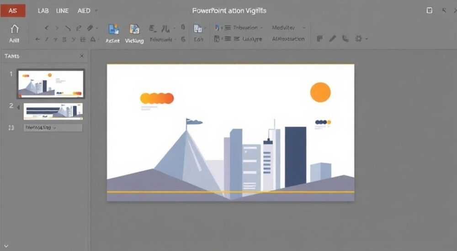Select the pen drawing icon
The width and height of the screenshot is (457, 251).
tap(79, 28)
